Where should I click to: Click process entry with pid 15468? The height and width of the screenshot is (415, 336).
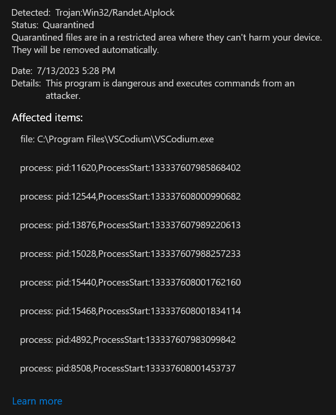[130, 311]
